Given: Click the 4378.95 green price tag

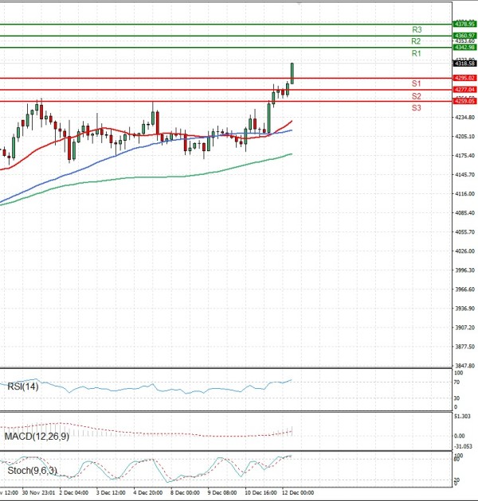Looking at the screenshot, I should point(464,24).
